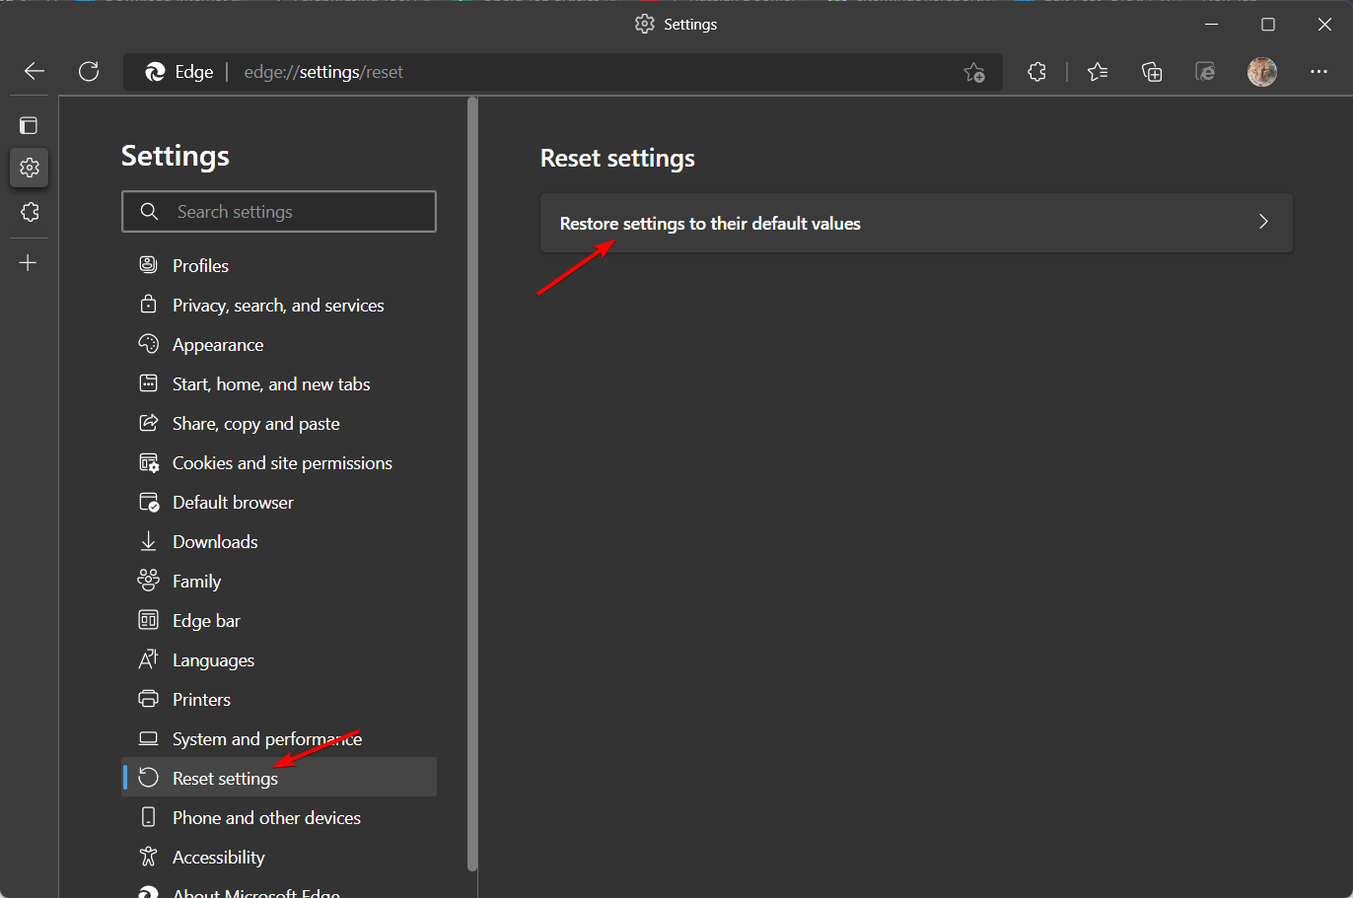1353x898 pixels.
Task: Open the tab actions icon at sidebar top
Action: coord(29,125)
